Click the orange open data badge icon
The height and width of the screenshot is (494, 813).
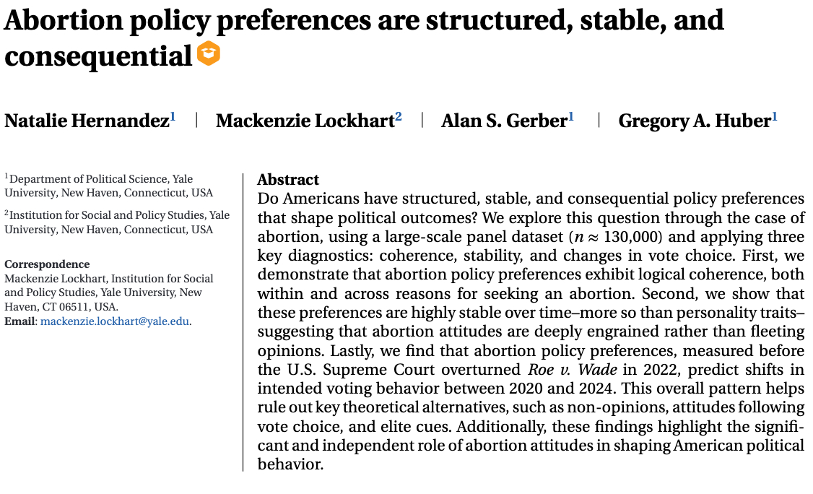(209, 53)
